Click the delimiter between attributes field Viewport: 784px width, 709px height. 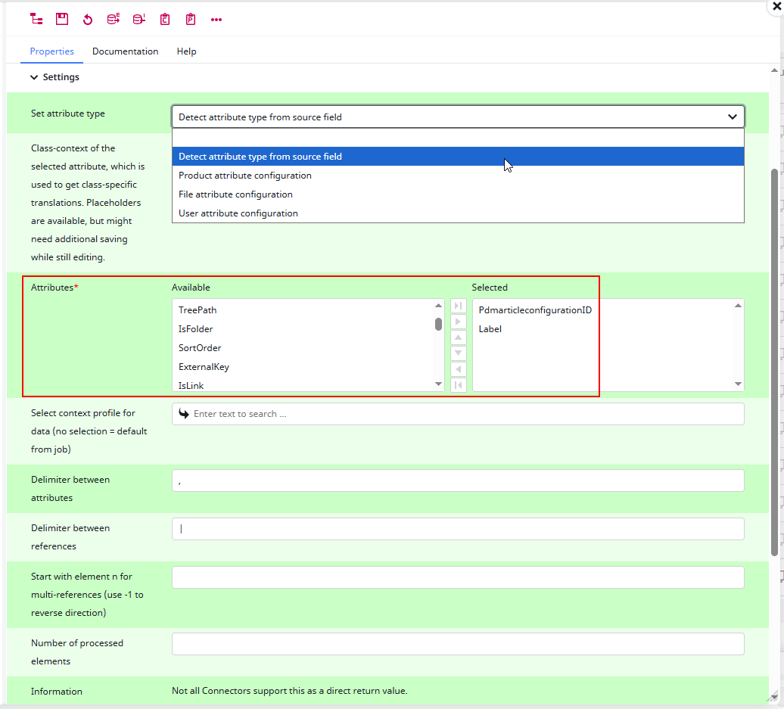point(457,480)
